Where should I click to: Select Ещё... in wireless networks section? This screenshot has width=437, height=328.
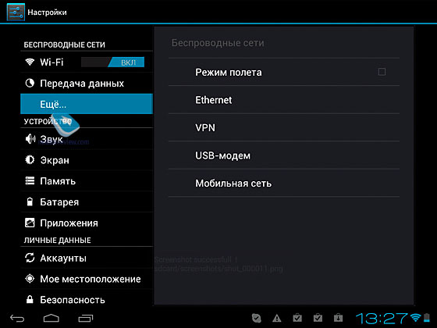(x=87, y=104)
